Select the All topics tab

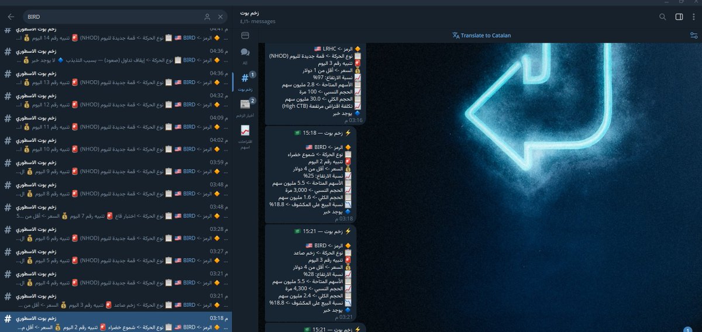point(245,56)
